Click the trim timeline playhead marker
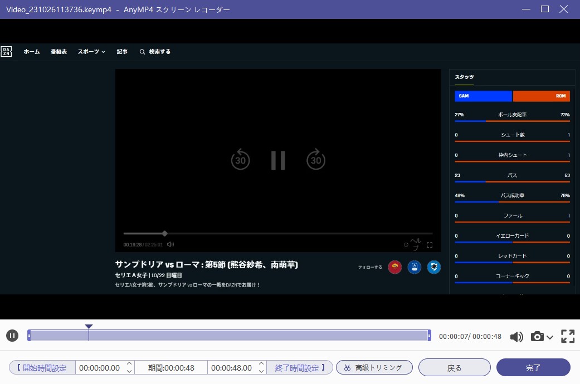The image size is (580, 384). click(x=89, y=327)
